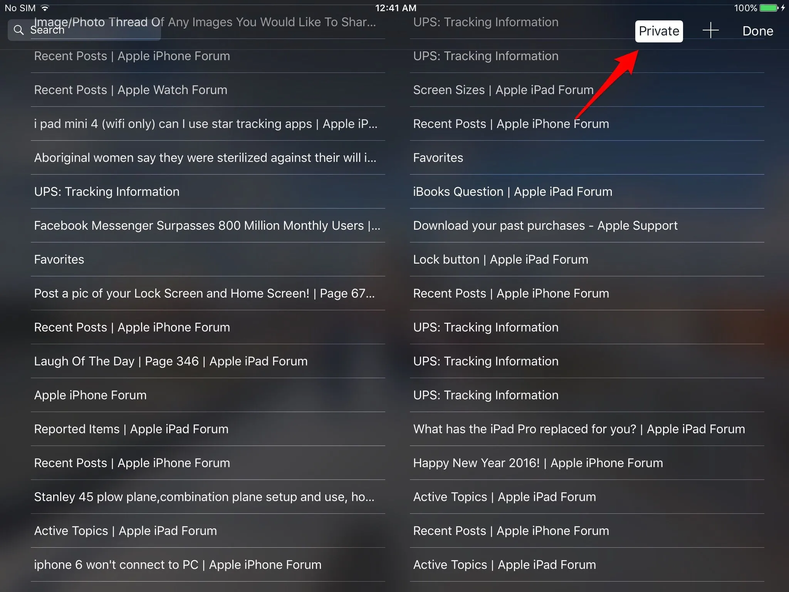This screenshot has width=789, height=592.
Task: Select the Lock button iPad Forum tab
Action: click(500, 259)
